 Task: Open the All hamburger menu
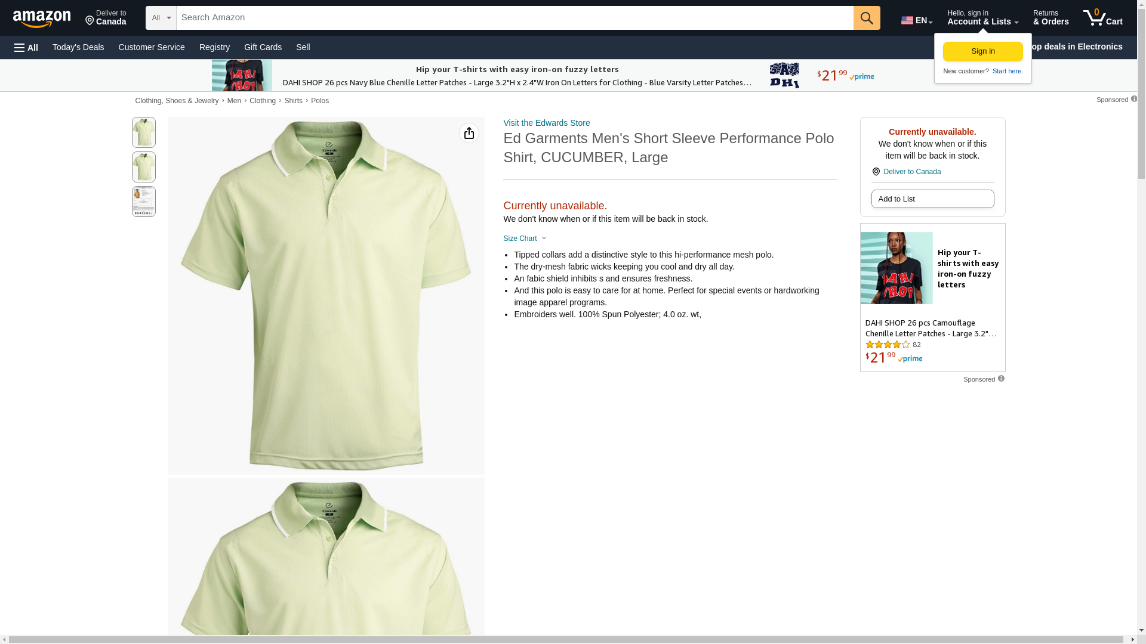click(26, 47)
